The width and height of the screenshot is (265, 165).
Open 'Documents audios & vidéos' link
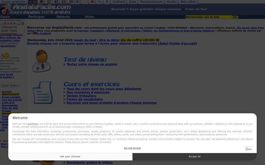pos(89,163)
